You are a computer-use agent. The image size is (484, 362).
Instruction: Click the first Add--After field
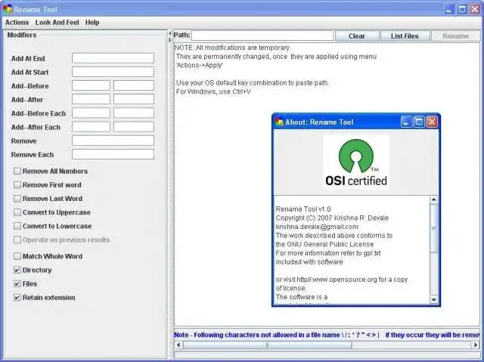(91, 99)
